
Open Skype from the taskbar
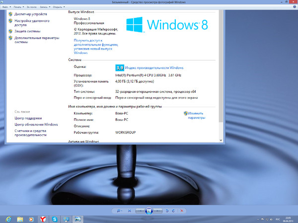(x=55, y=219)
